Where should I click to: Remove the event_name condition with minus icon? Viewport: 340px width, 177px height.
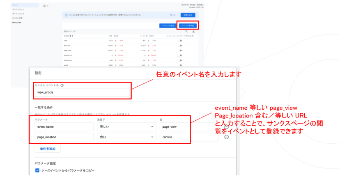click(x=226, y=127)
